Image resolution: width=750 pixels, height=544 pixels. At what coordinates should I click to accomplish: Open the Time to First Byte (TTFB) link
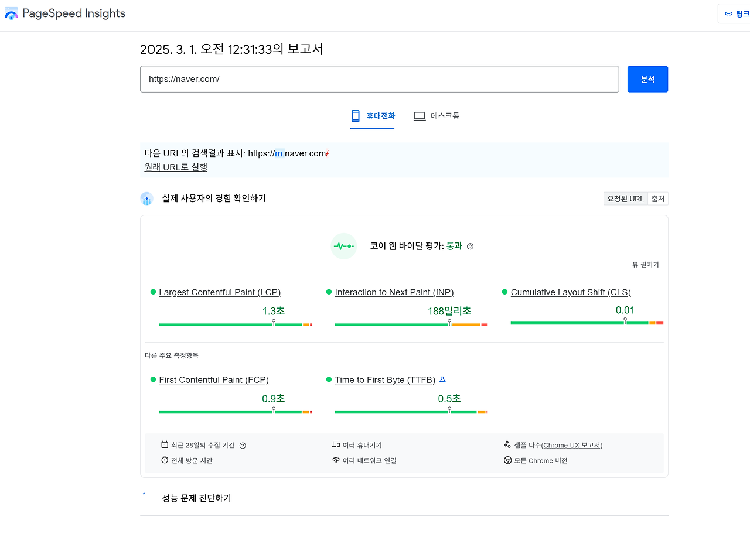(385, 380)
